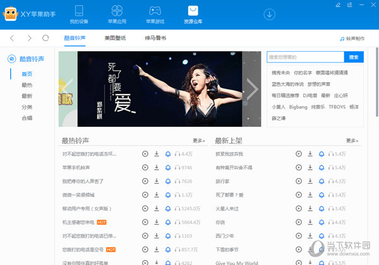The image size is (379, 265).
Task: Switch to 酷音铃声 tab
Action: 75,38
